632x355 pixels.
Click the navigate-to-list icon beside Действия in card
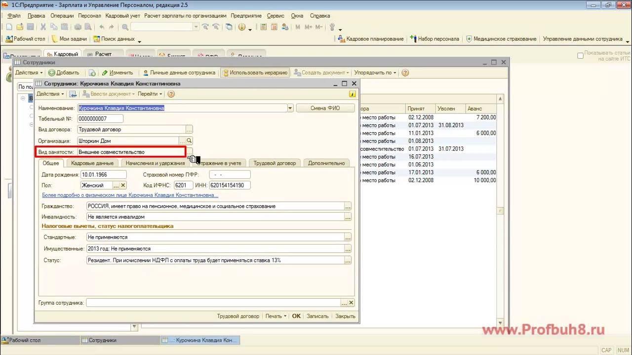click(73, 94)
